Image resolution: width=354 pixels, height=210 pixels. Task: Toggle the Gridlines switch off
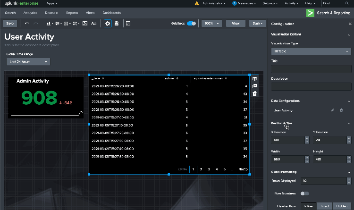(191, 23)
